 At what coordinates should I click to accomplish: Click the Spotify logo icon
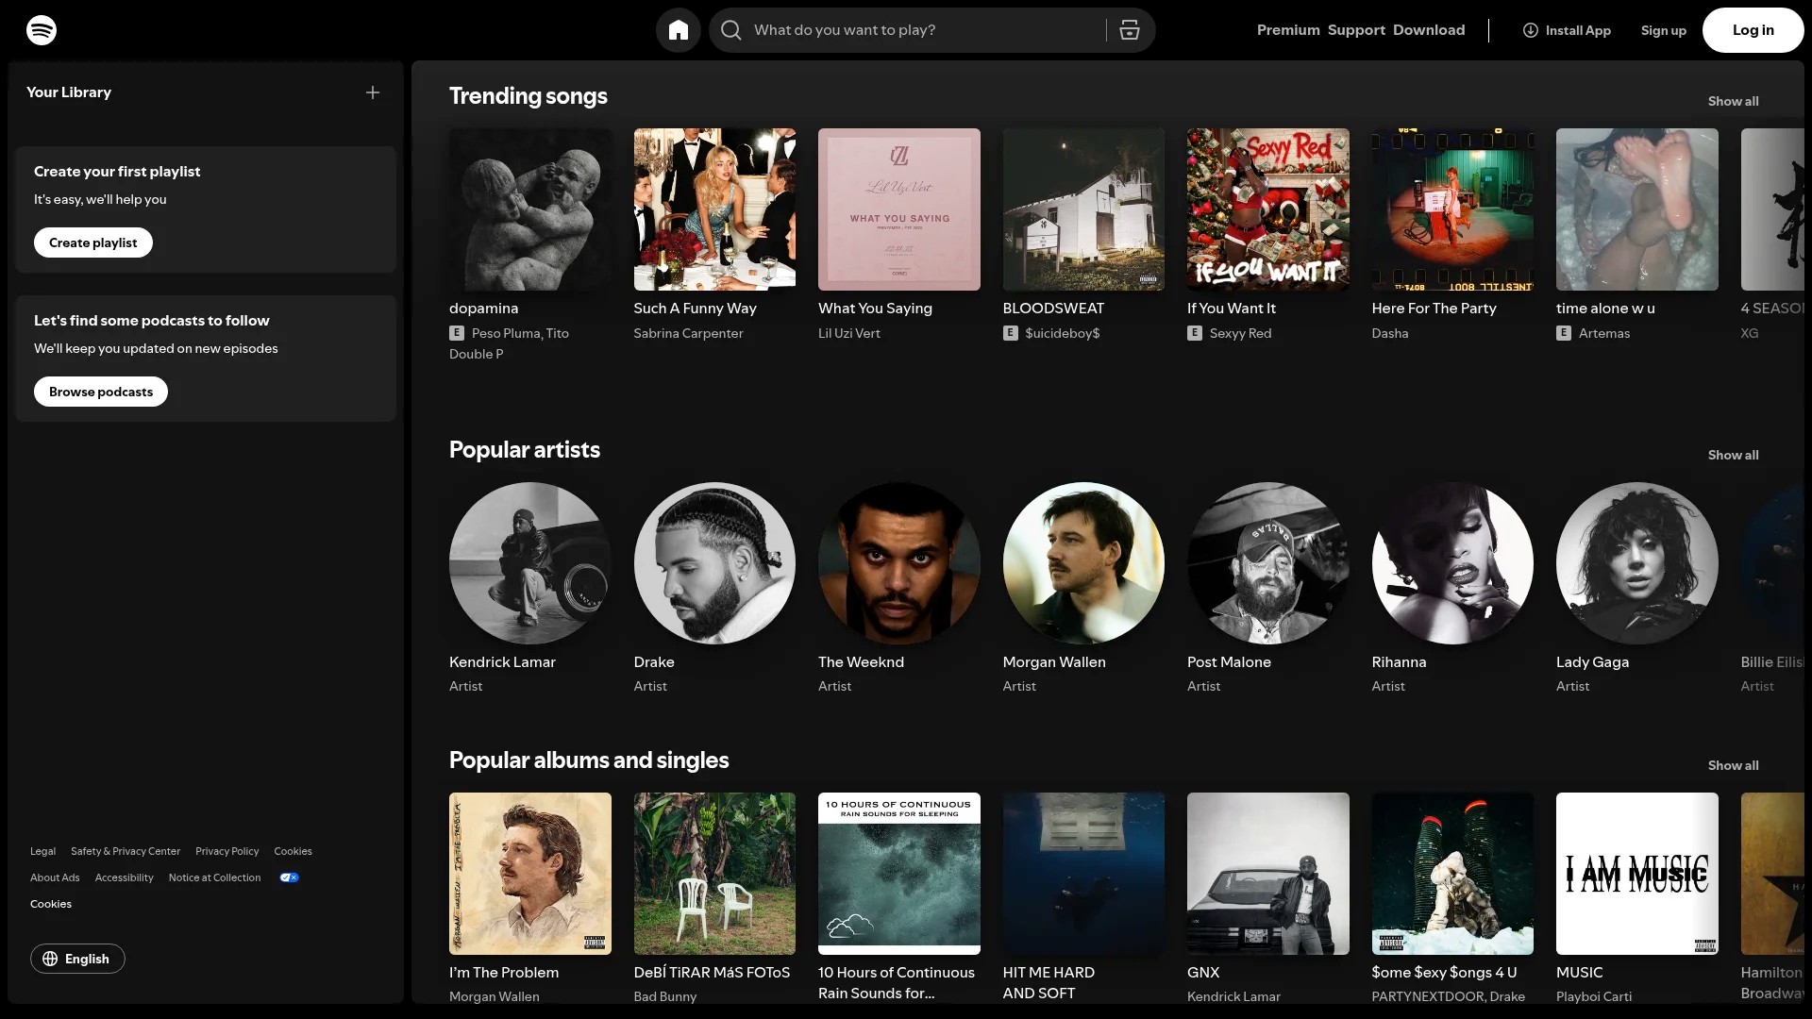(42, 29)
